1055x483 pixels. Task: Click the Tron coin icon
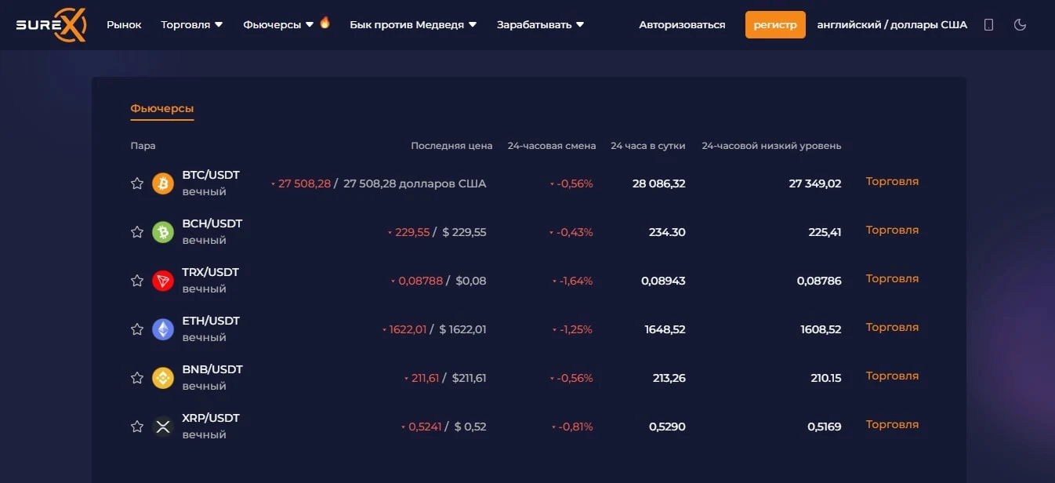point(163,281)
